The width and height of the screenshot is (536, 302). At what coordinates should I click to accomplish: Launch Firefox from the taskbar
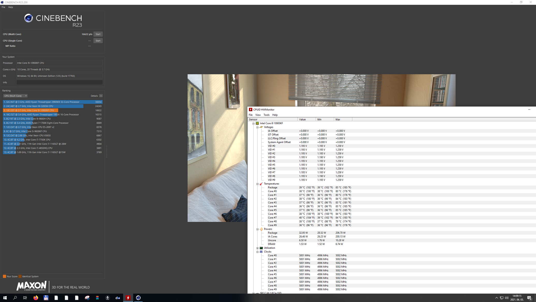pos(36,298)
